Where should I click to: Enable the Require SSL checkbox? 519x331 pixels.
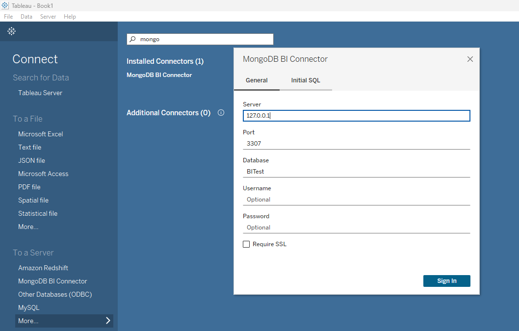pos(246,244)
